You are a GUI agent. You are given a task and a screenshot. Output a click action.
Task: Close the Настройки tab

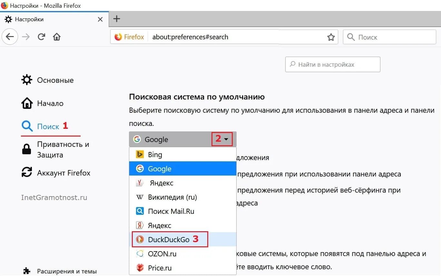100,19
